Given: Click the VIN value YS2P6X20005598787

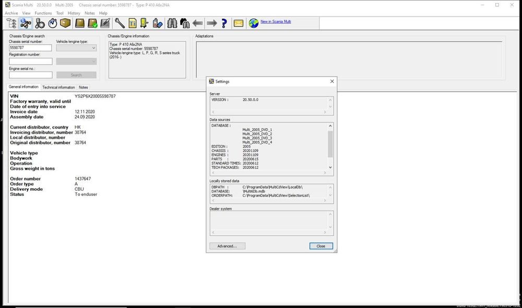Looking at the screenshot, I should 95,96.
